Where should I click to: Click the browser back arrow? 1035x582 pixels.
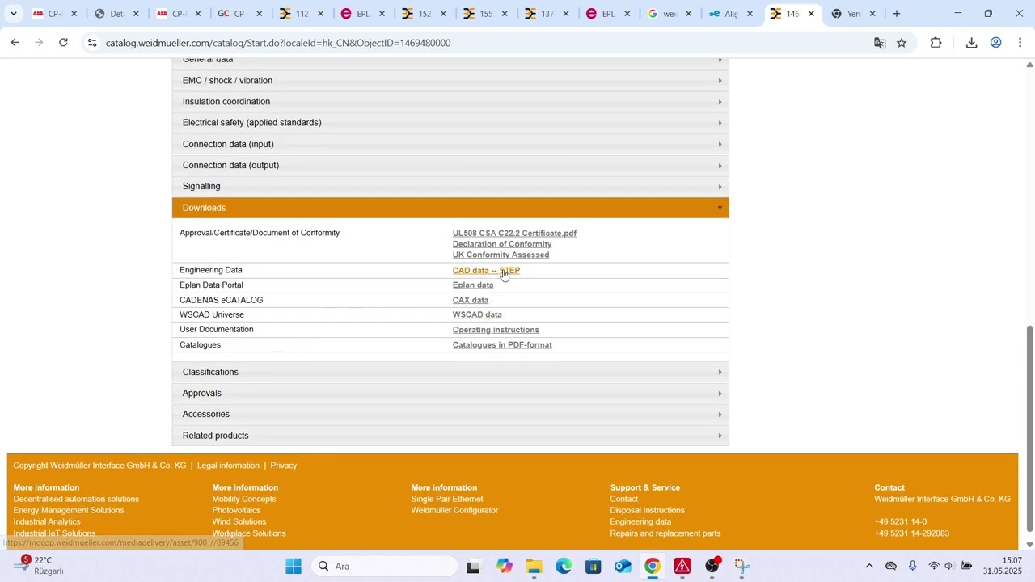15,43
